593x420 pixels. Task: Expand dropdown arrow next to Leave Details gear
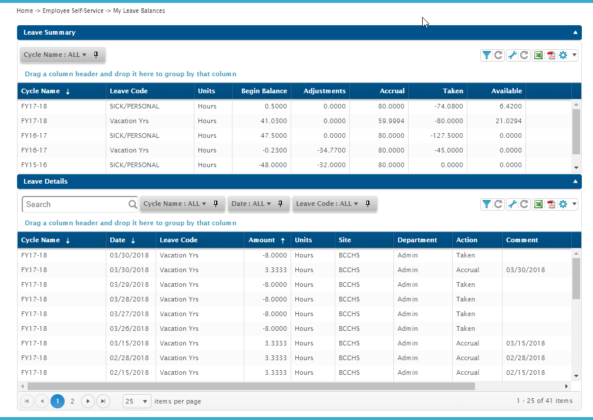pyautogui.click(x=574, y=204)
